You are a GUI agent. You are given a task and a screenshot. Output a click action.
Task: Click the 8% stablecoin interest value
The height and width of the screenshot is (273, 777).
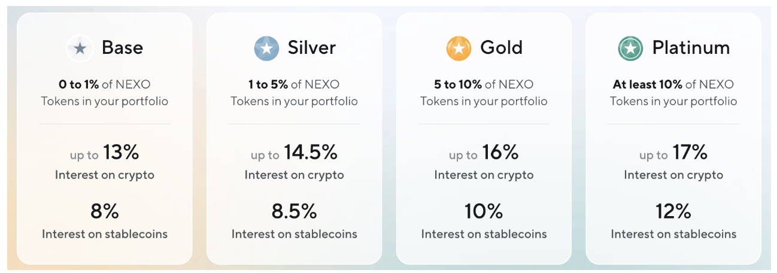coord(105,211)
